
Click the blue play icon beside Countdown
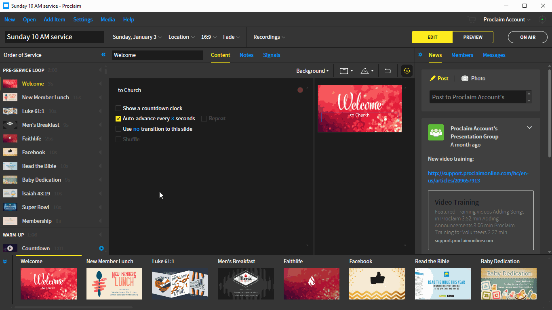[x=101, y=248]
